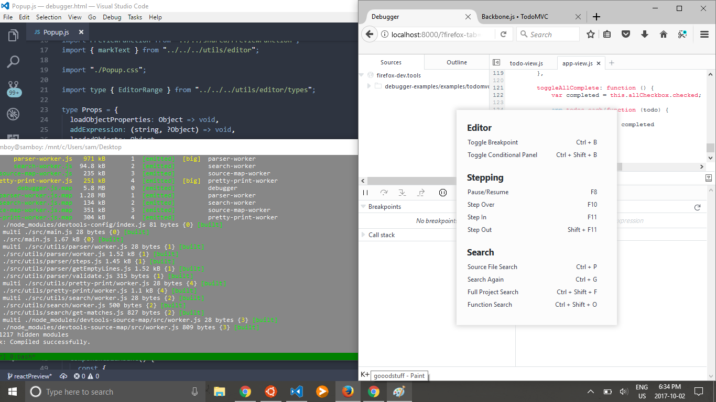This screenshot has height=402, width=716.
Task: Refresh watch expressions icon
Action: (697, 207)
